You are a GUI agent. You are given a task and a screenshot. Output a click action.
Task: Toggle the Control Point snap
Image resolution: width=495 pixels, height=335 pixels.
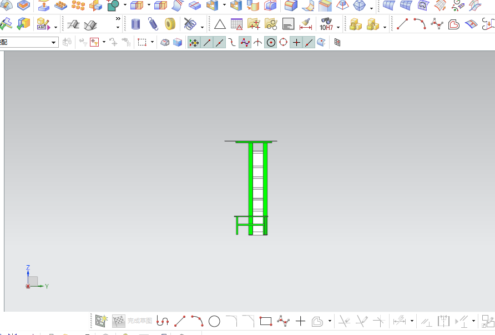tap(232, 42)
